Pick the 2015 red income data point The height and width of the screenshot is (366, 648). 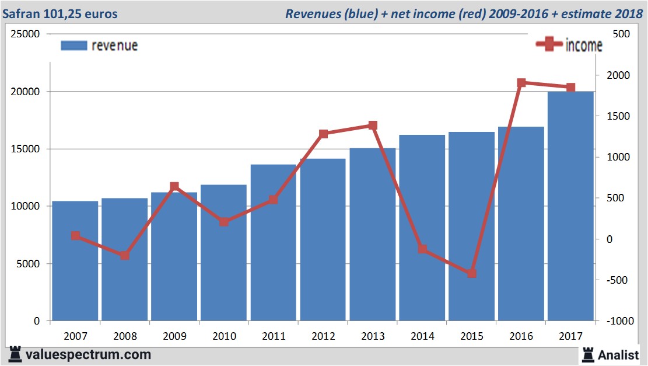[x=472, y=273]
